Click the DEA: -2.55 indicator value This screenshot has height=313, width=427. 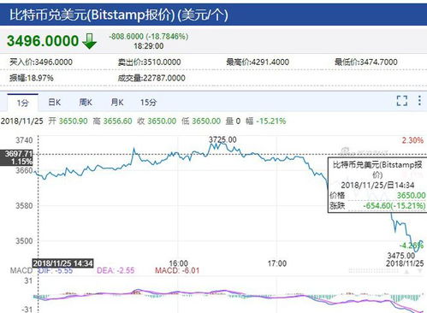[x=116, y=270]
